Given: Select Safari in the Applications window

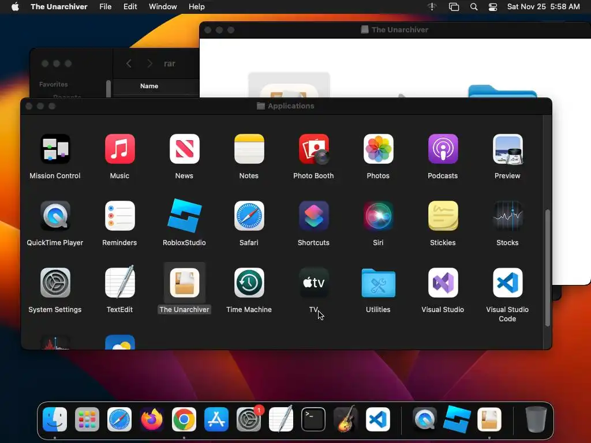Looking at the screenshot, I should 249,216.
